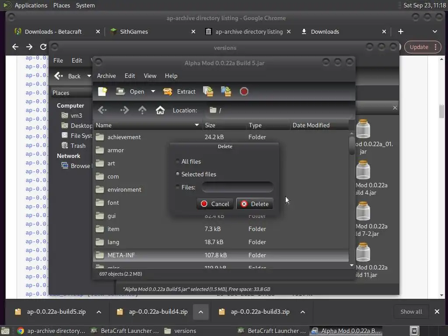The image size is (448, 336).
Task: Click the Trash icon in Places sidebar
Action: pos(65,145)
